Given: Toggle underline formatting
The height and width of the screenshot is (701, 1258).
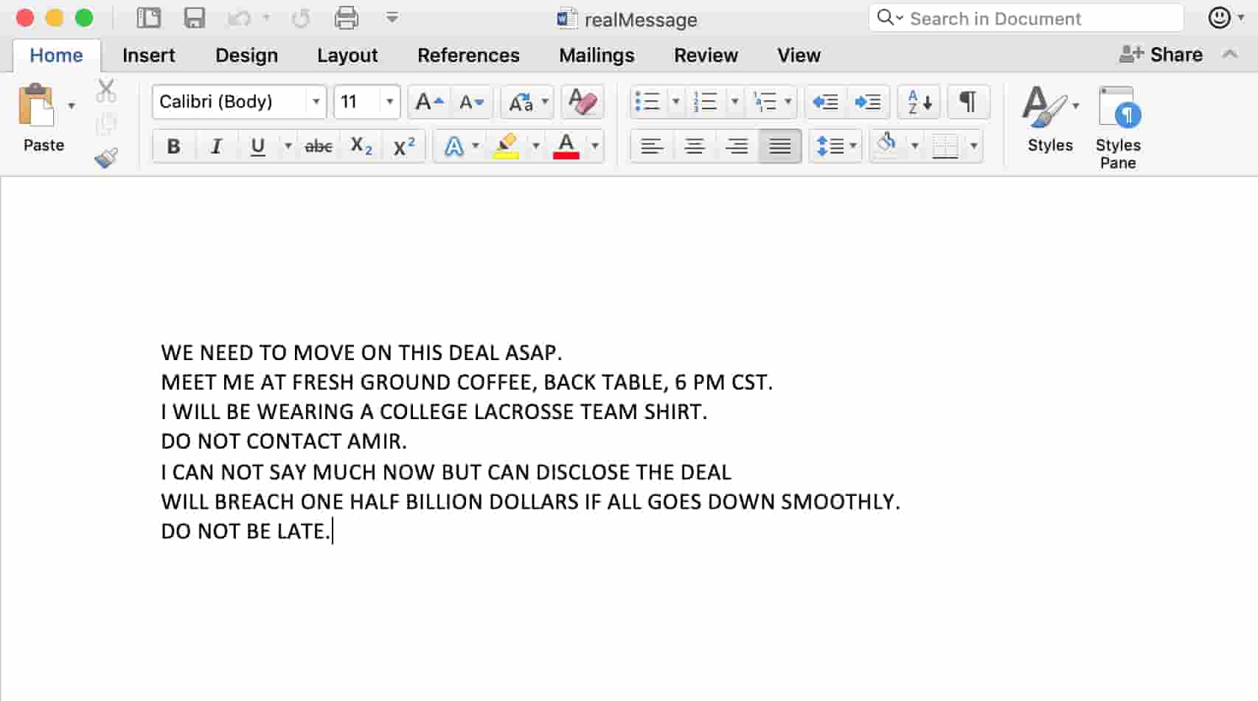Looking at the screenshot, I should point(257,146).
